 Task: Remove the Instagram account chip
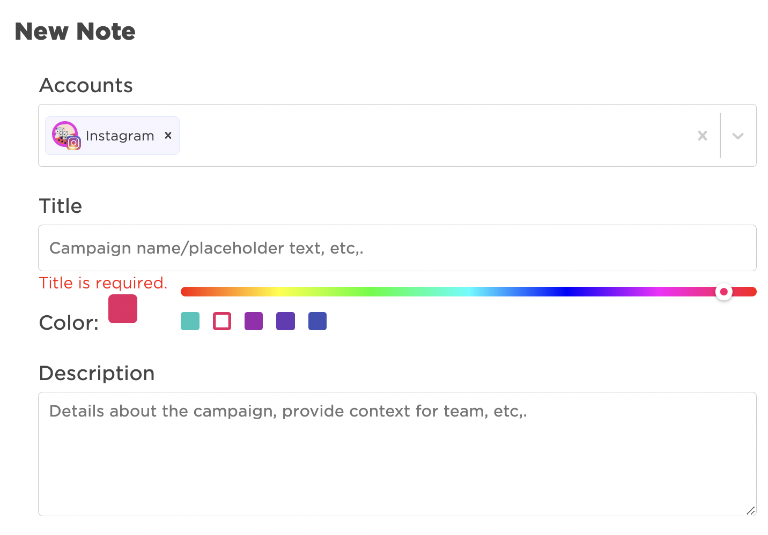coord(168,136)
